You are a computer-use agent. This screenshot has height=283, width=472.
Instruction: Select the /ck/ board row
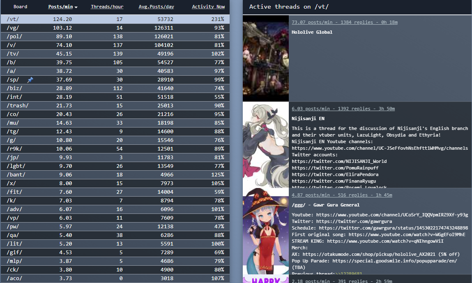[115, 270]
